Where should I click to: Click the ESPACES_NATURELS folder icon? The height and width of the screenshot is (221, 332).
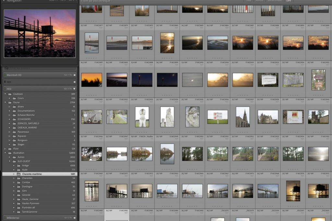click(x=14, y=123)
